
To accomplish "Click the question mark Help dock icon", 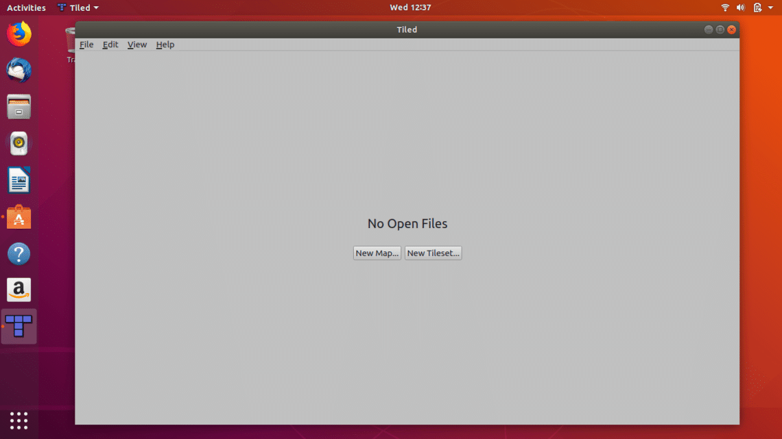I will click(19, 254).
